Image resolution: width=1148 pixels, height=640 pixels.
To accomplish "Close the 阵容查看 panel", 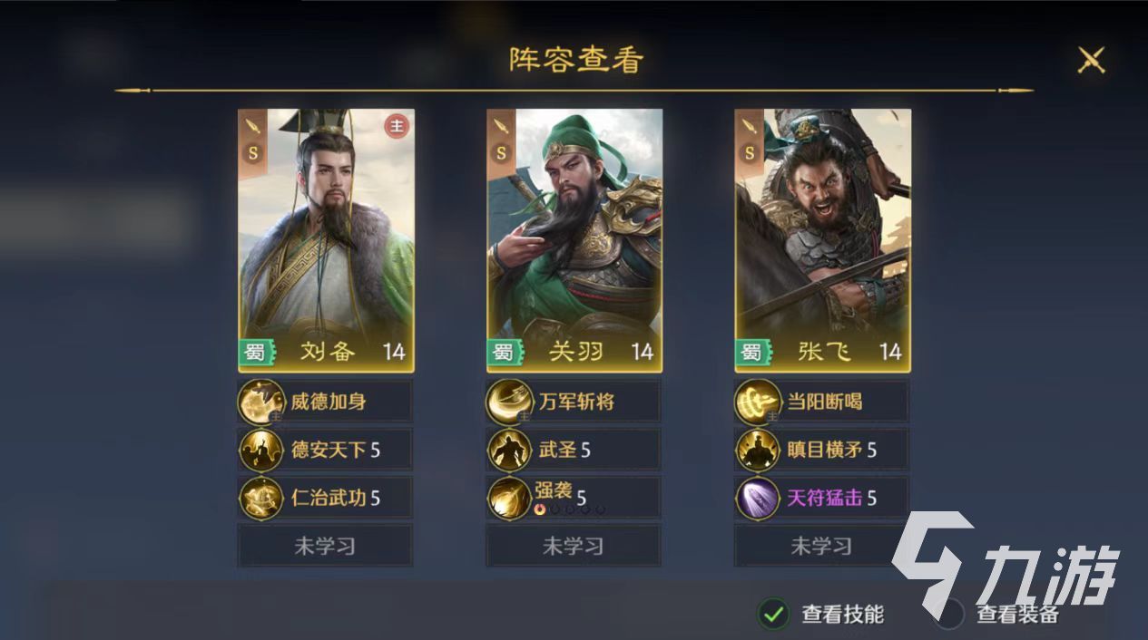I will point(1090,60).
